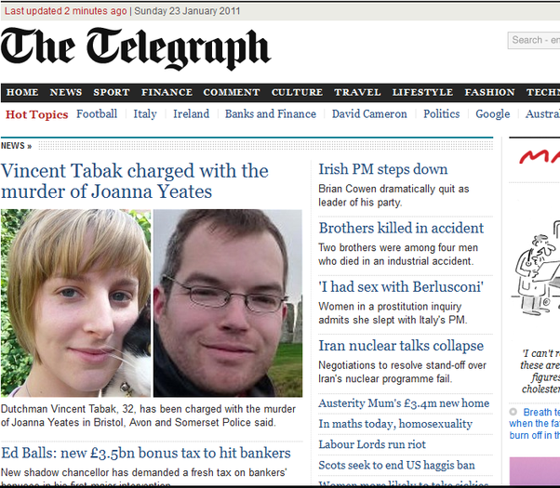Open the Irish PM steps down story
The image size is (560, 488).
pos(383,169)
